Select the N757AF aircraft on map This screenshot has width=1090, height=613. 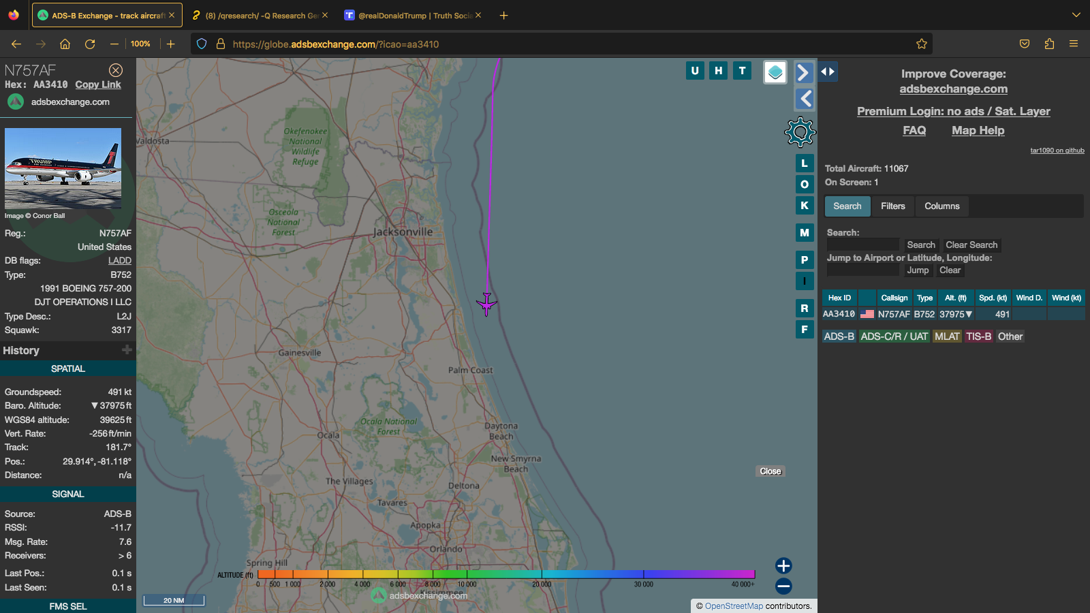[x=486, y=304]
